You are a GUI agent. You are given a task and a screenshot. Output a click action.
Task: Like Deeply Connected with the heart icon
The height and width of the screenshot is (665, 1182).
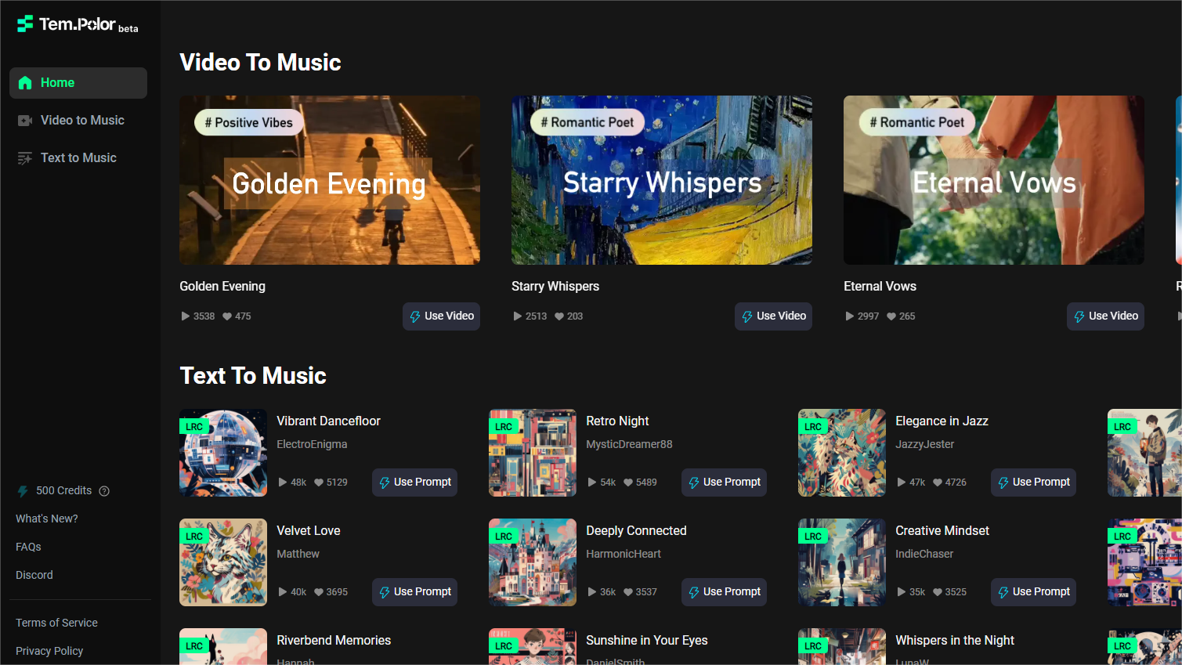click(x=628, y=592)
